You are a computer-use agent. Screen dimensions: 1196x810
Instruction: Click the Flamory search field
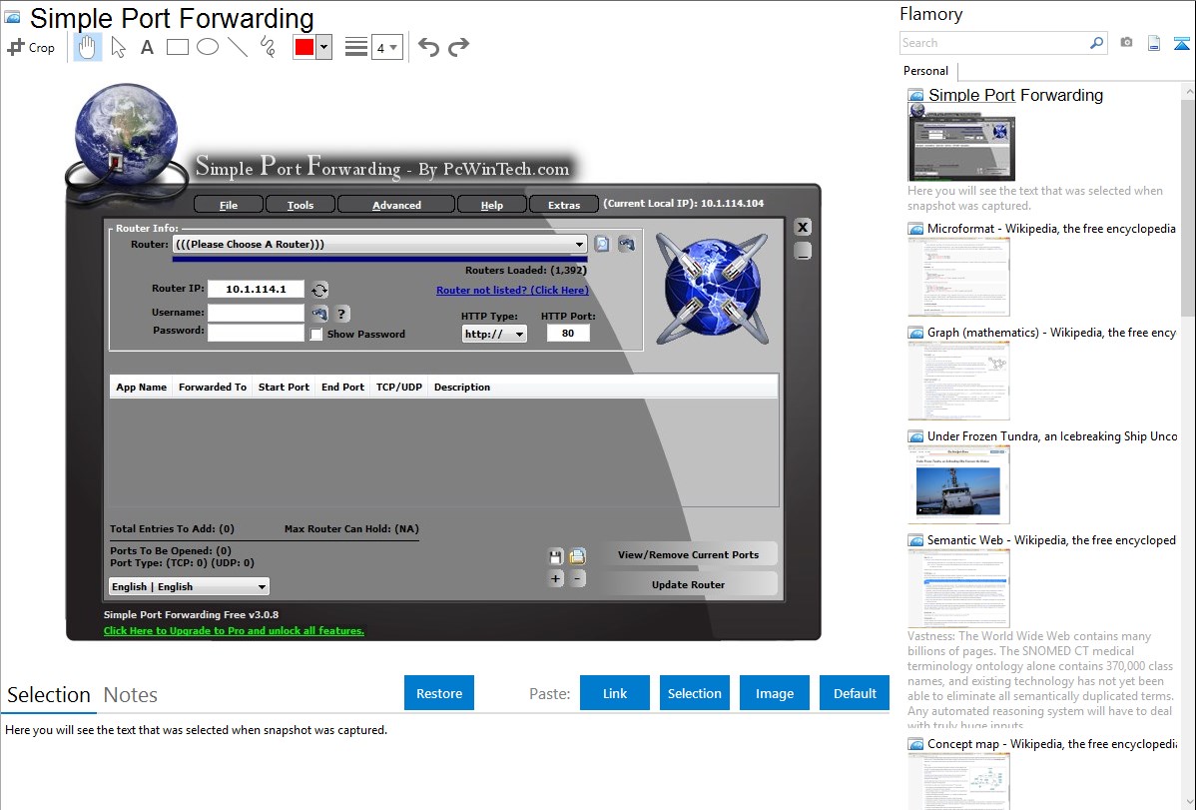tap(994, 43)
